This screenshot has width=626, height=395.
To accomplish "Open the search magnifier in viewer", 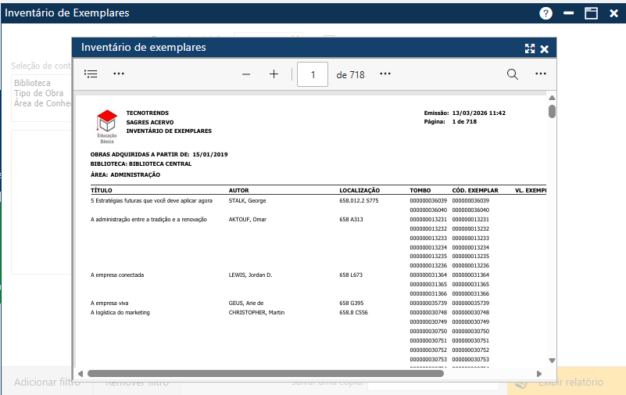I will [x=512, y=74].
